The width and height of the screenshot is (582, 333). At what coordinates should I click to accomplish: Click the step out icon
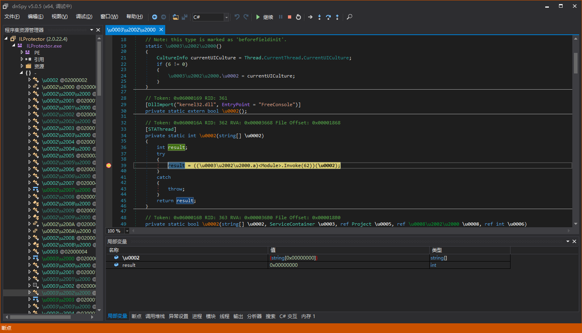point(337,17)
